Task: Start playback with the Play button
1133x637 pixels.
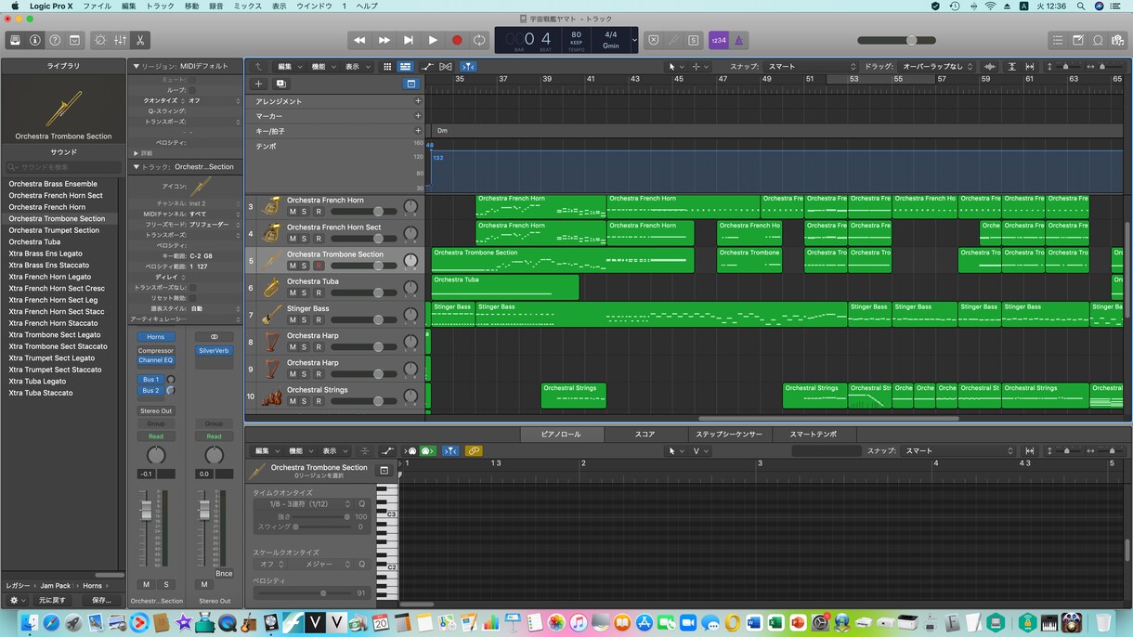Action: 433,40
